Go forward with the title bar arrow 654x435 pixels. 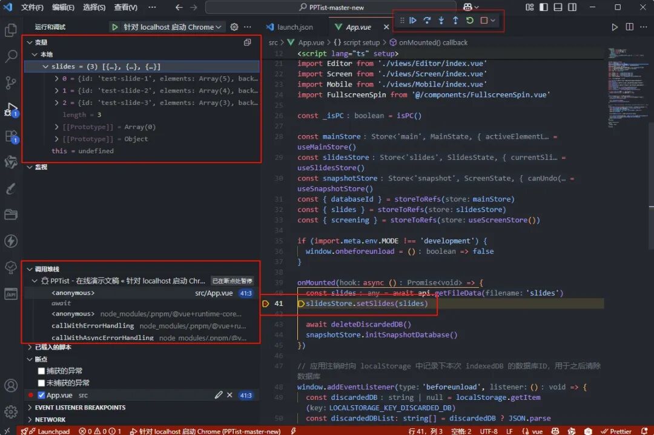tap(194, 7)
